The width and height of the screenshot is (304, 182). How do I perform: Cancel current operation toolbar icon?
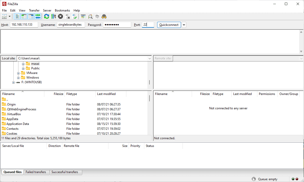60,16
